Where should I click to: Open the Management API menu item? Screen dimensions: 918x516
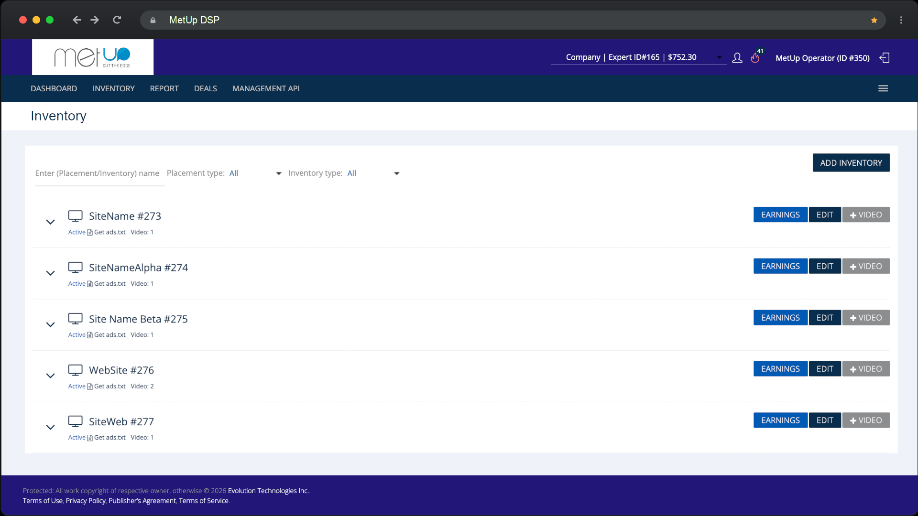point(266,88)
